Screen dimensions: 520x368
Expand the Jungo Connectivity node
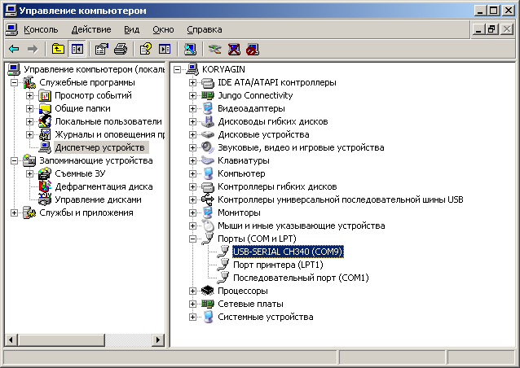point(193,95)
